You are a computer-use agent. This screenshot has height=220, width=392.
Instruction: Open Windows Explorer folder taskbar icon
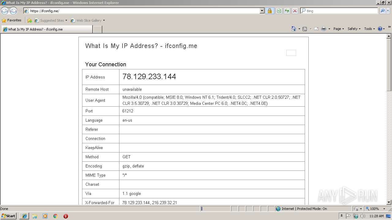coord(35,216)
